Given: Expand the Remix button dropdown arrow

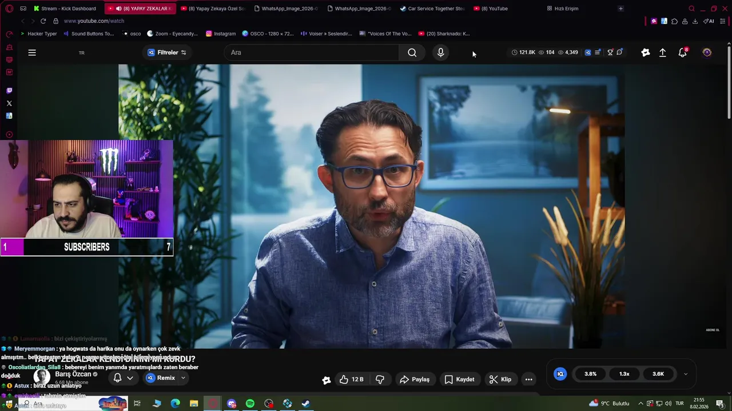Looking at the screenshot, I should click(x=183, y=378).
